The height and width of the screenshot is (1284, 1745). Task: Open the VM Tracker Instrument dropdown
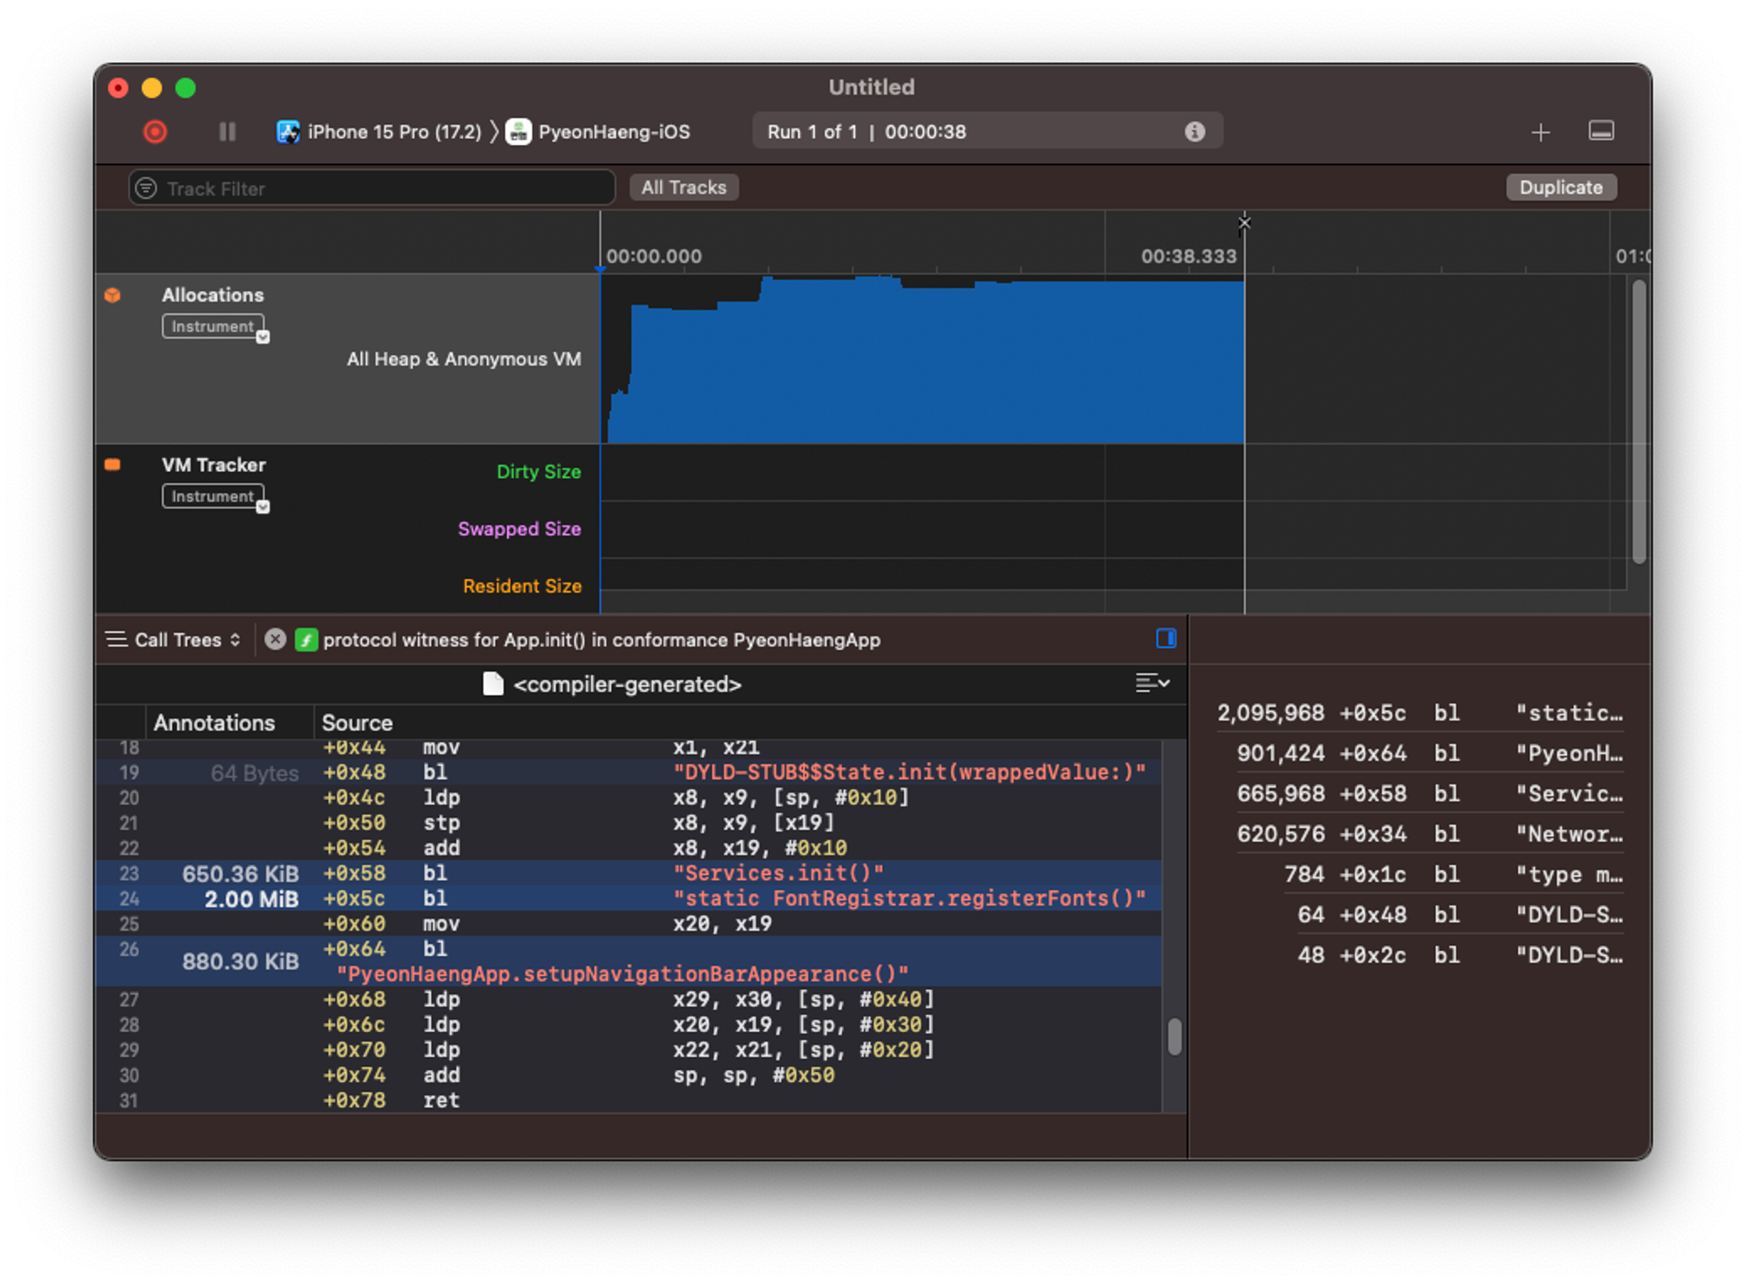(215, 497)
